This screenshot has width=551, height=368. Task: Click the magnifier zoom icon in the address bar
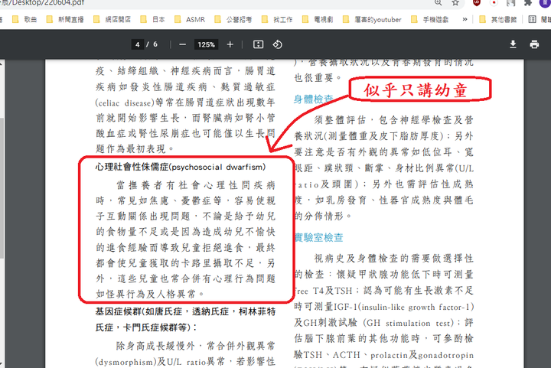coord(438,3)
